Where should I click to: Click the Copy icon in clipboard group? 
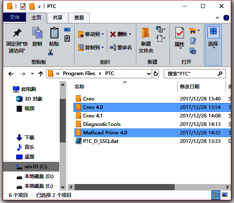[37, 33]
